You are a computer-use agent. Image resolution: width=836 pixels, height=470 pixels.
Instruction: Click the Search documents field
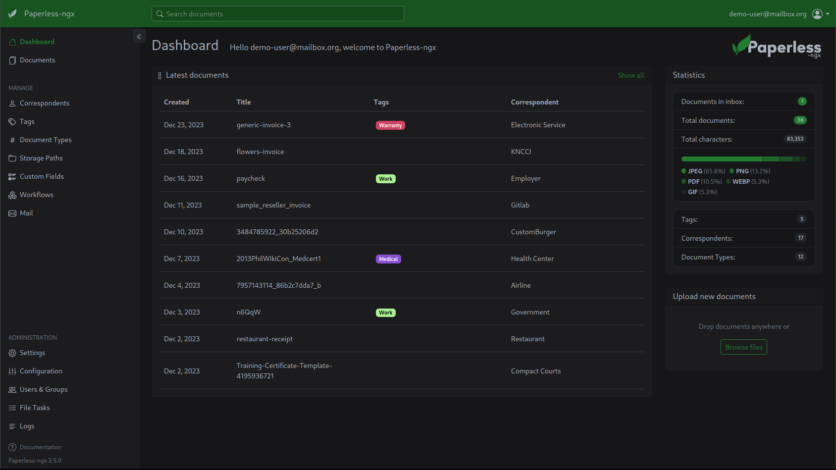point(278,14)
